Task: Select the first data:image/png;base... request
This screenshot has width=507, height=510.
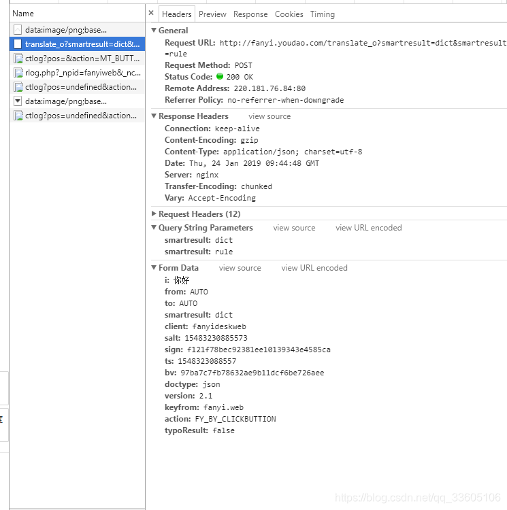Action: tap(77, 30)
